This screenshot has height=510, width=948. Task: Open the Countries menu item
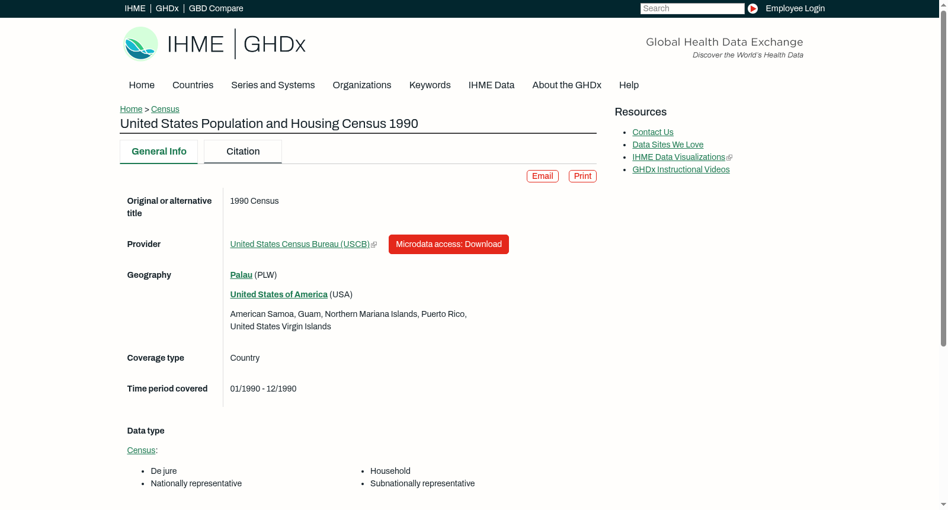tap(193, 85)
